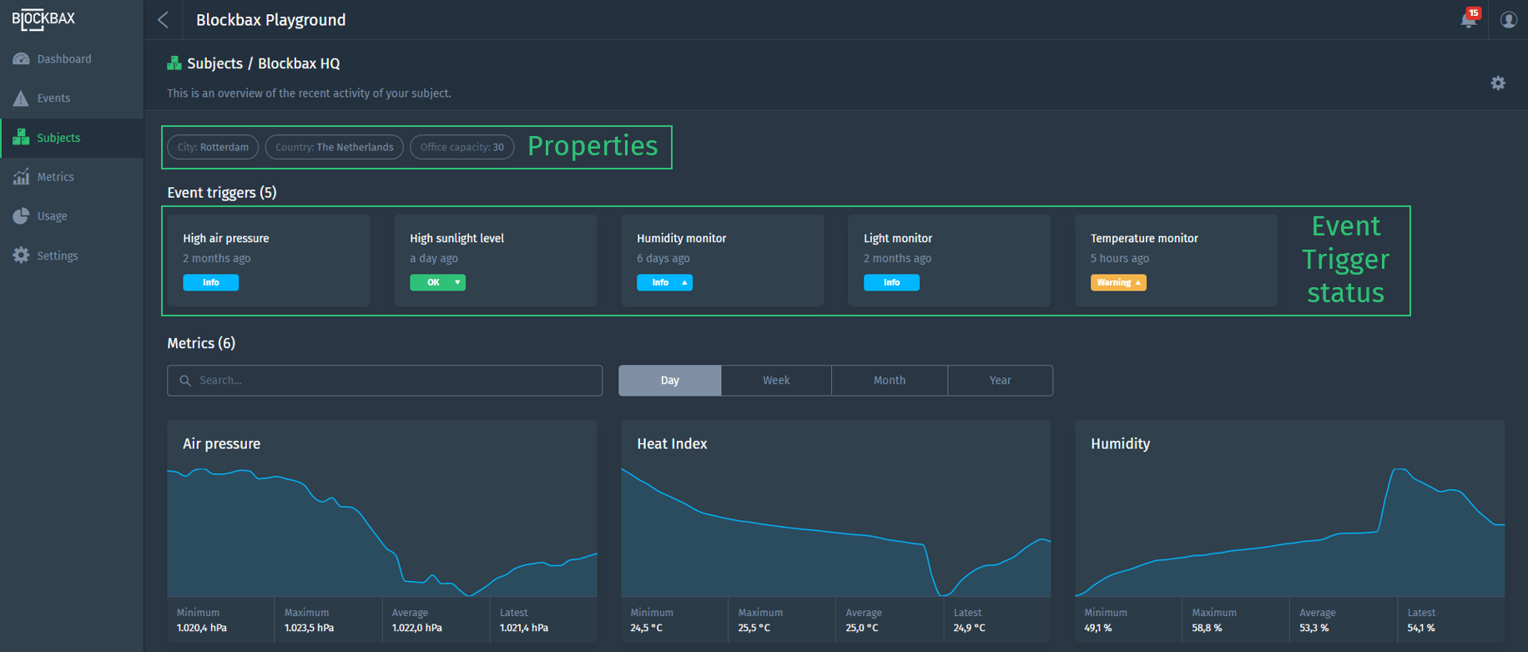Switch time range to Week

coord(775,381)
